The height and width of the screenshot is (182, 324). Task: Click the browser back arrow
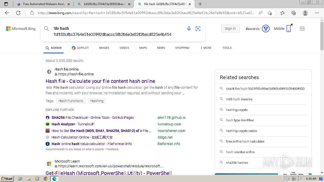7,13
